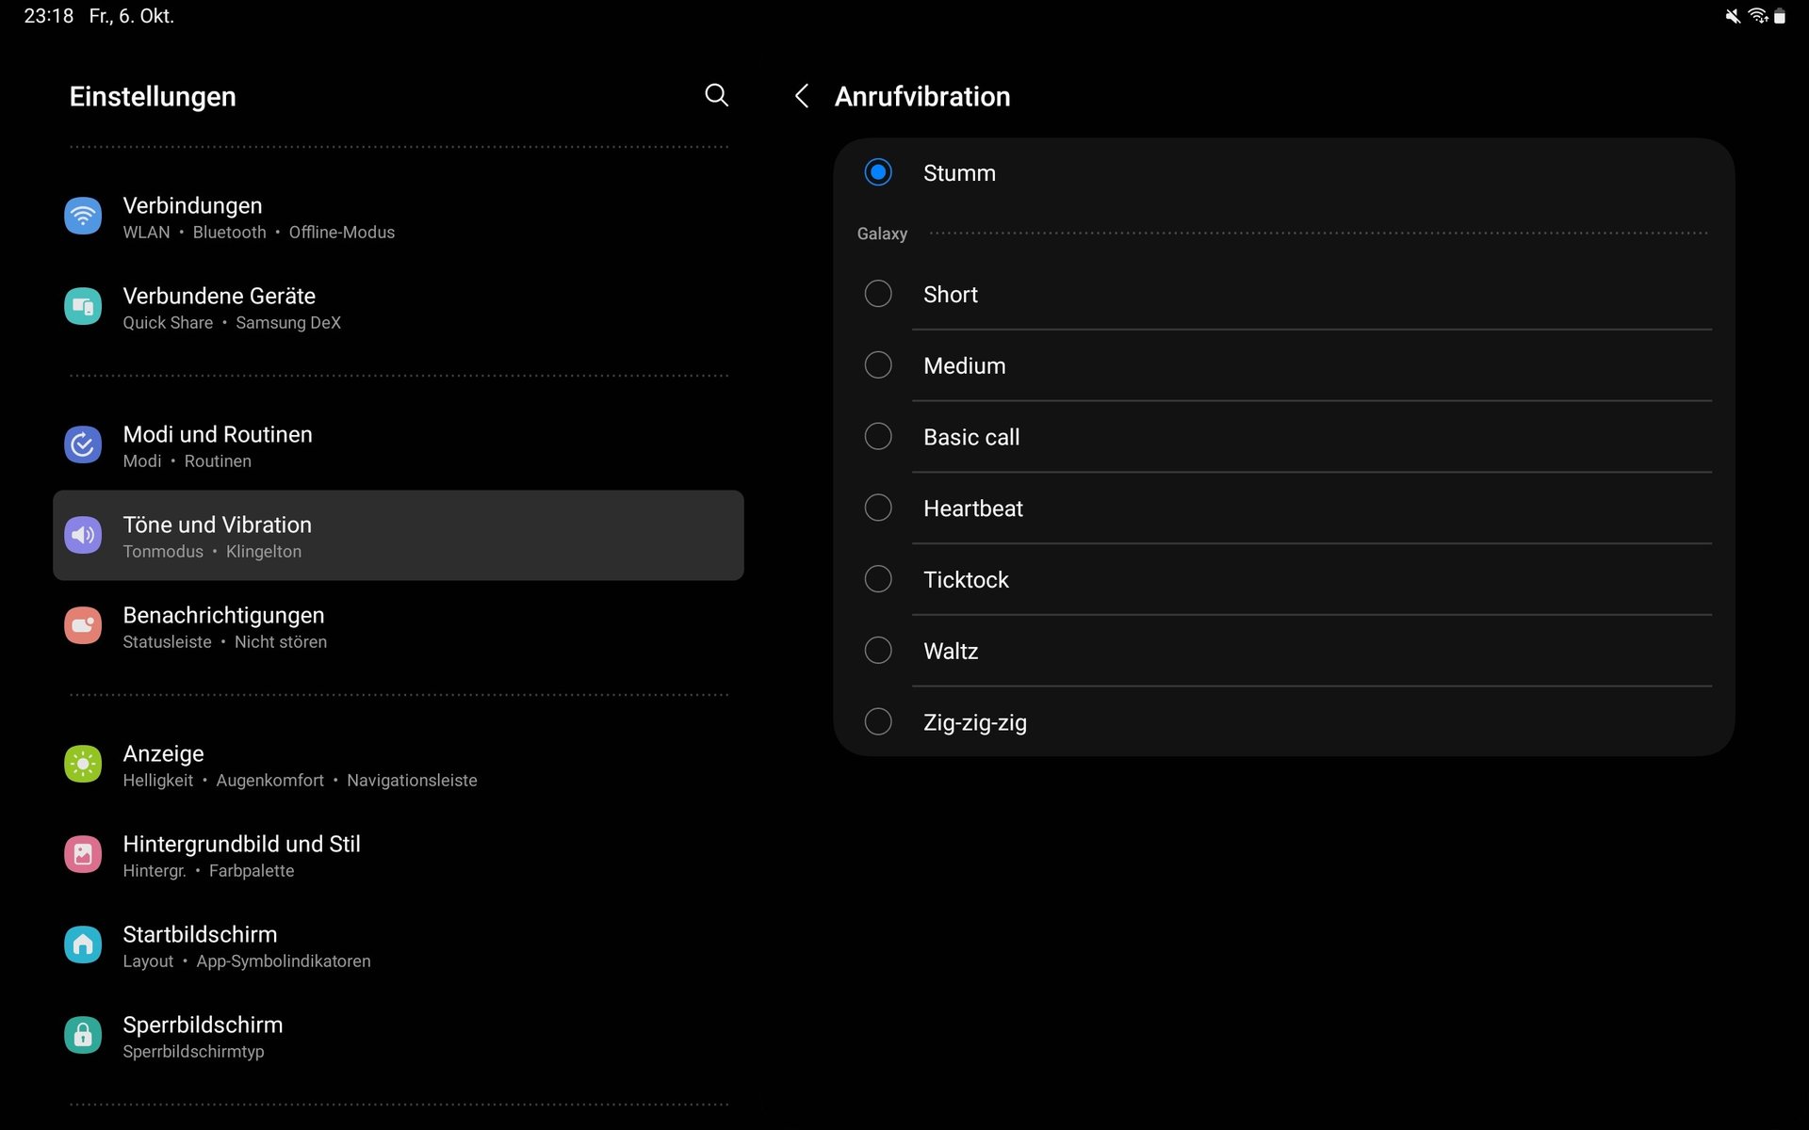Select the Short vibration pattern
The width and height of the screenshot is (1809, 1130).
click(878, 294)
